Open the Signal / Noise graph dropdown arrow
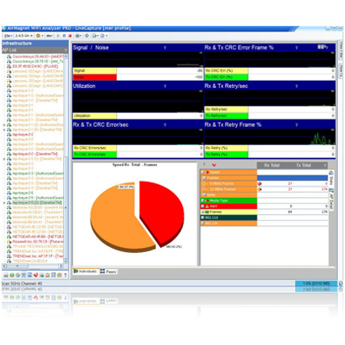This screenshot has width=345, height=345. point(165,48)
